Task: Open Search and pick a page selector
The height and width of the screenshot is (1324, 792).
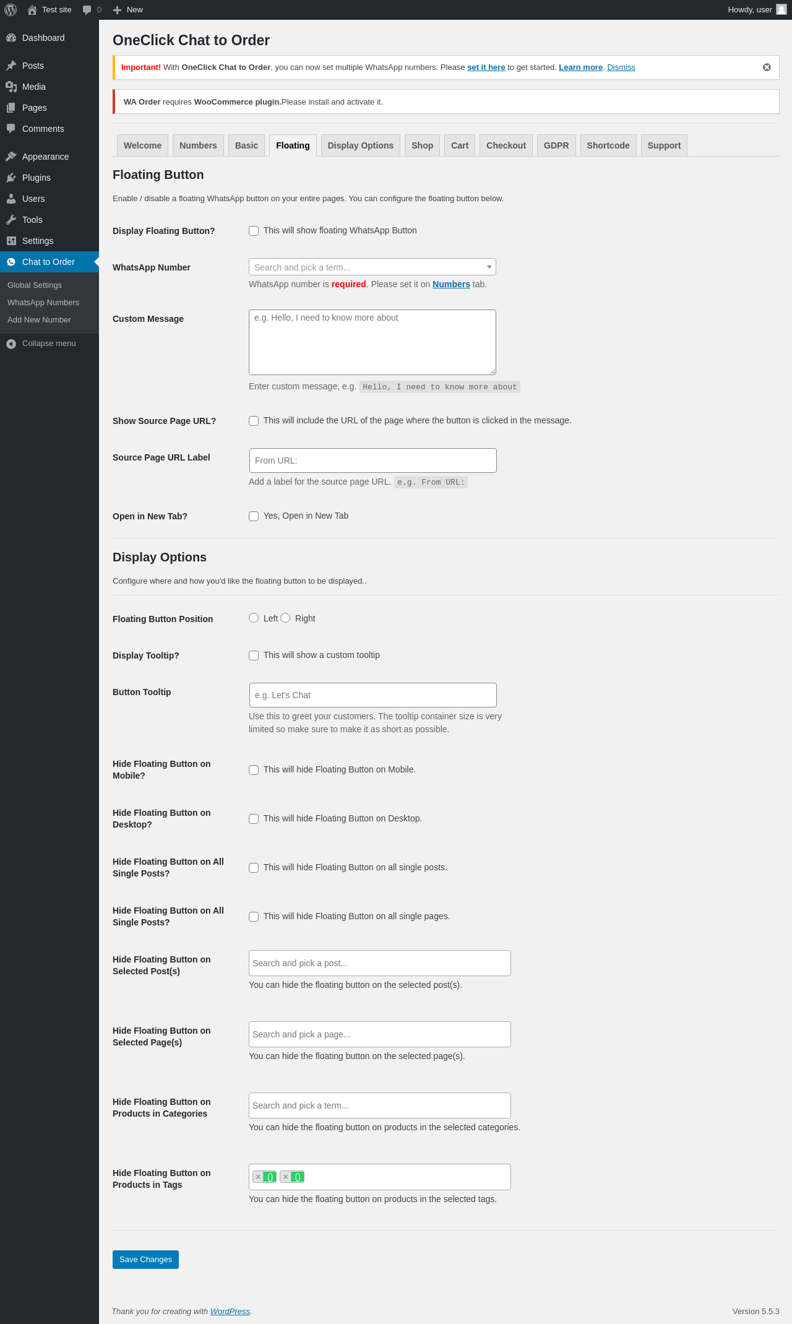Action: tap(380, 1034)
